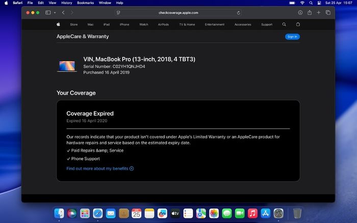Go back to the previous page
The width and height of the screenshot is (357, 223).
coord(63,13)
